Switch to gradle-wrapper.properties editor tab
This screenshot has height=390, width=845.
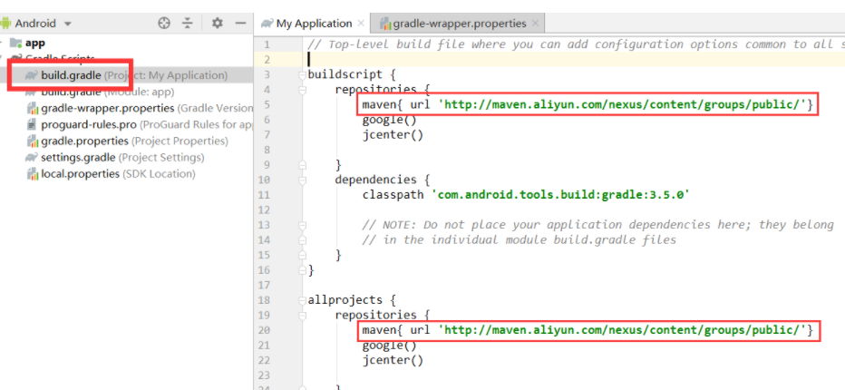click(459, 24)
